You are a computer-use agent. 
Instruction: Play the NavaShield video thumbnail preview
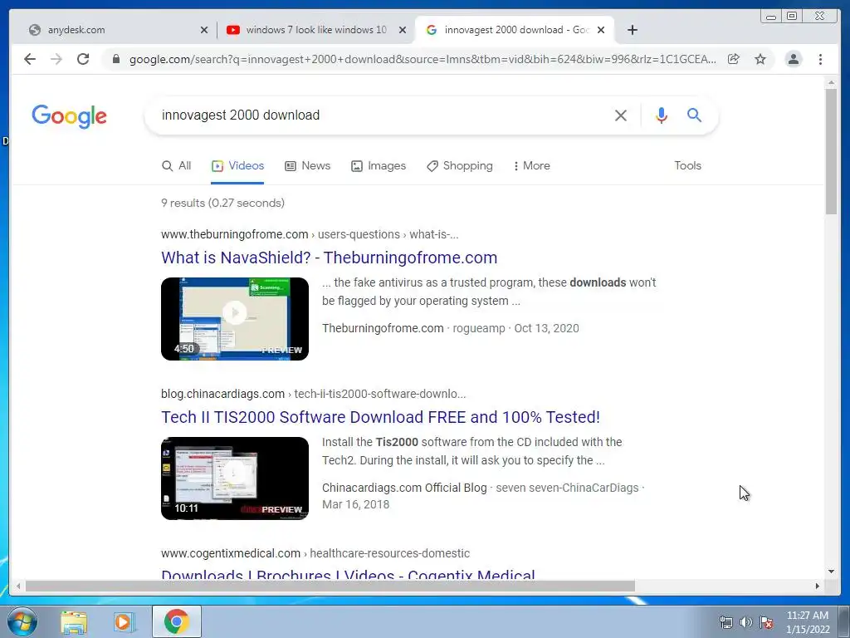[235, 319]
